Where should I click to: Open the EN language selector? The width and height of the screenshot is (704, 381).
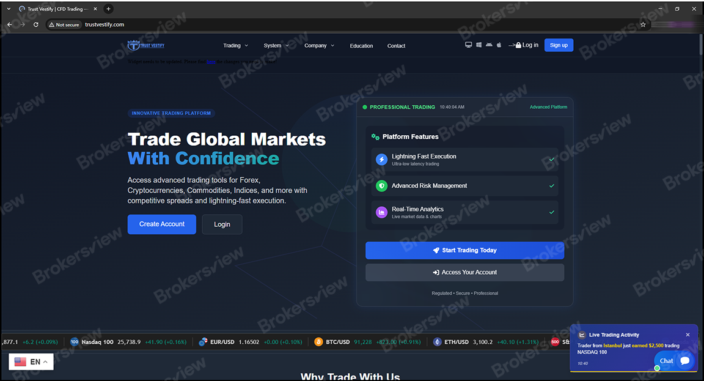tap(31, 361)
